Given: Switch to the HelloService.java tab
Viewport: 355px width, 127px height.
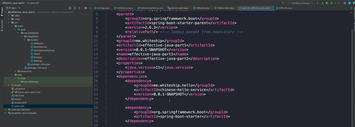Looking at the screenshot, I should tap(125, 8).
